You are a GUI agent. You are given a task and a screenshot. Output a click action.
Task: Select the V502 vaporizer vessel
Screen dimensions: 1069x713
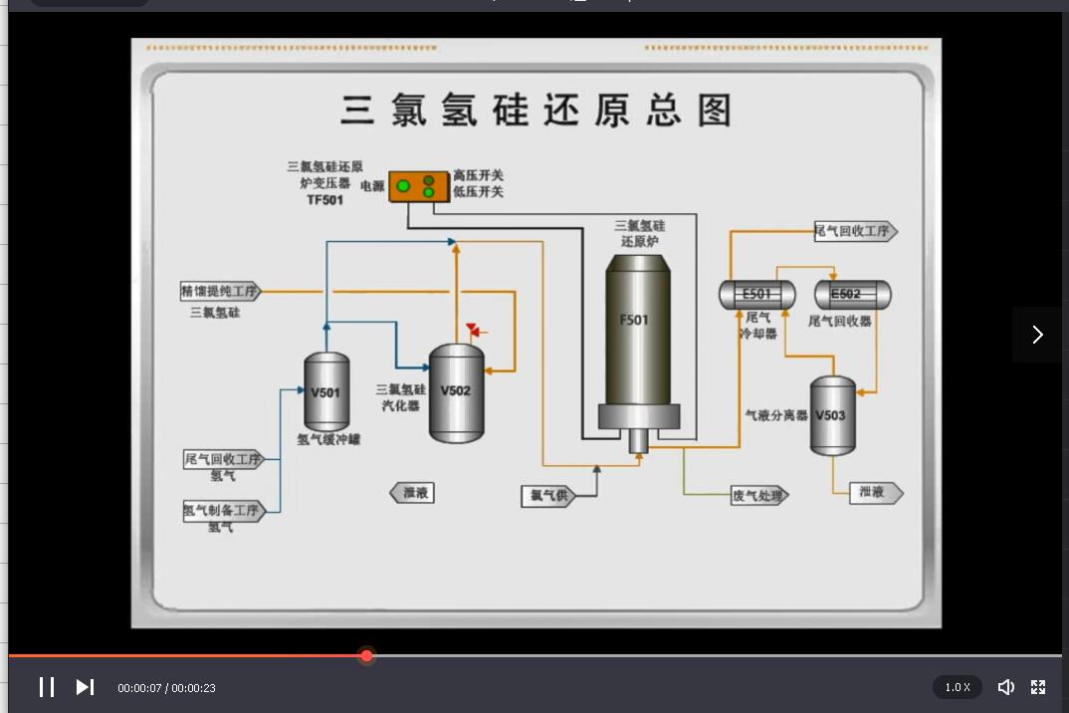[x=456, y=392]
